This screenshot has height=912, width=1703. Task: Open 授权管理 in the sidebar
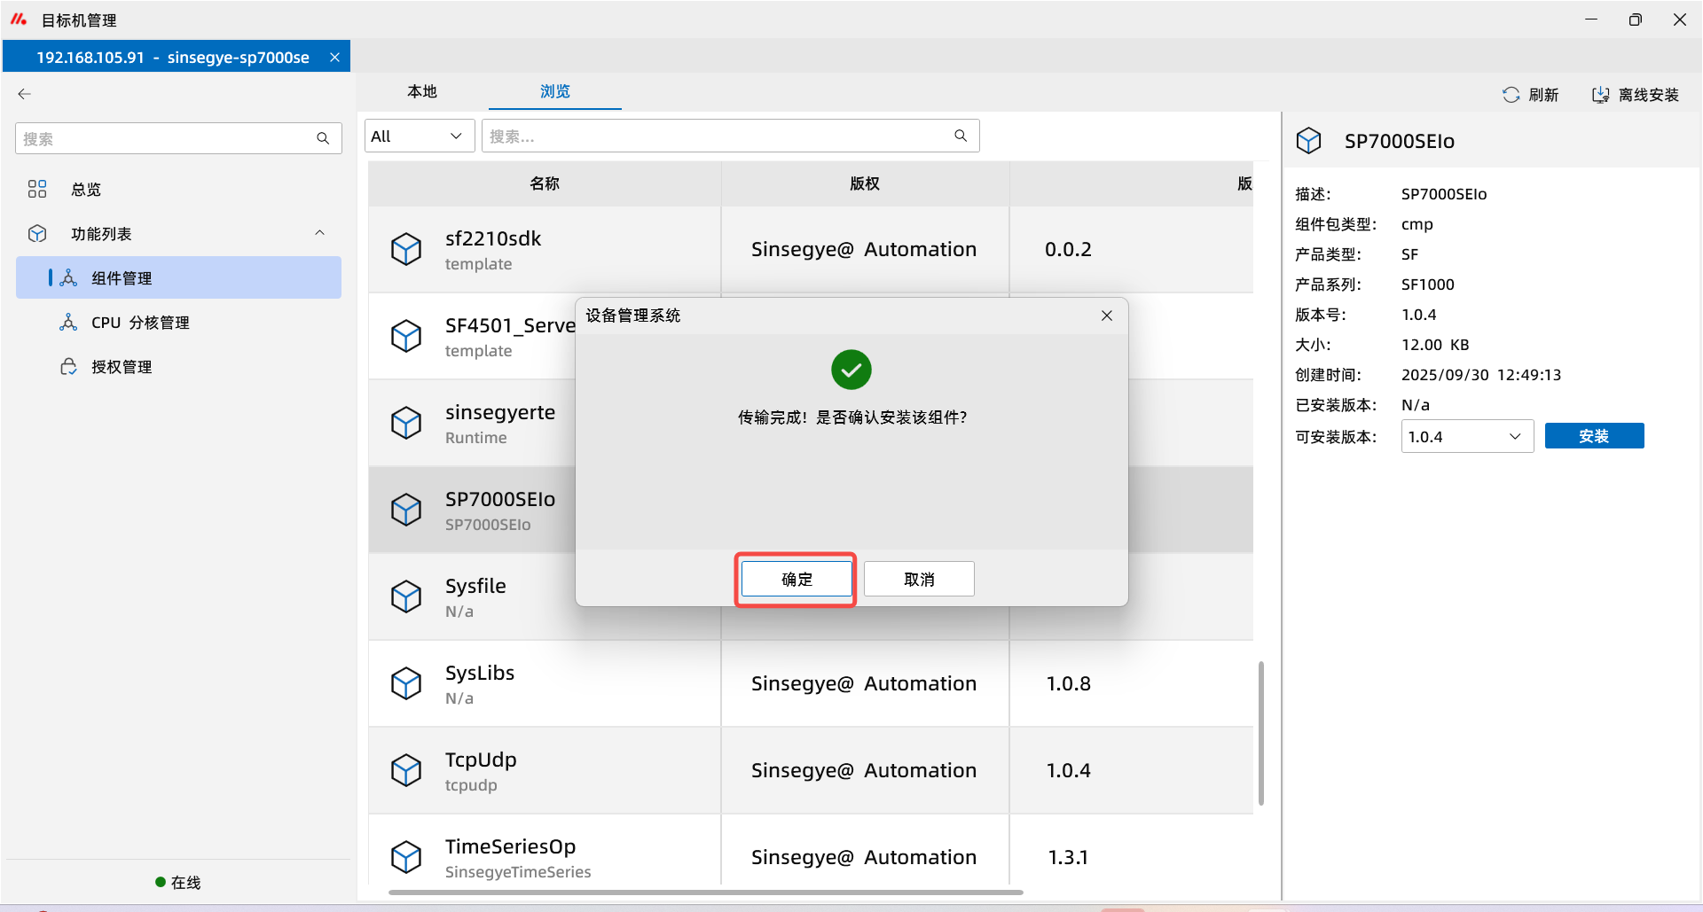(178, 366)
